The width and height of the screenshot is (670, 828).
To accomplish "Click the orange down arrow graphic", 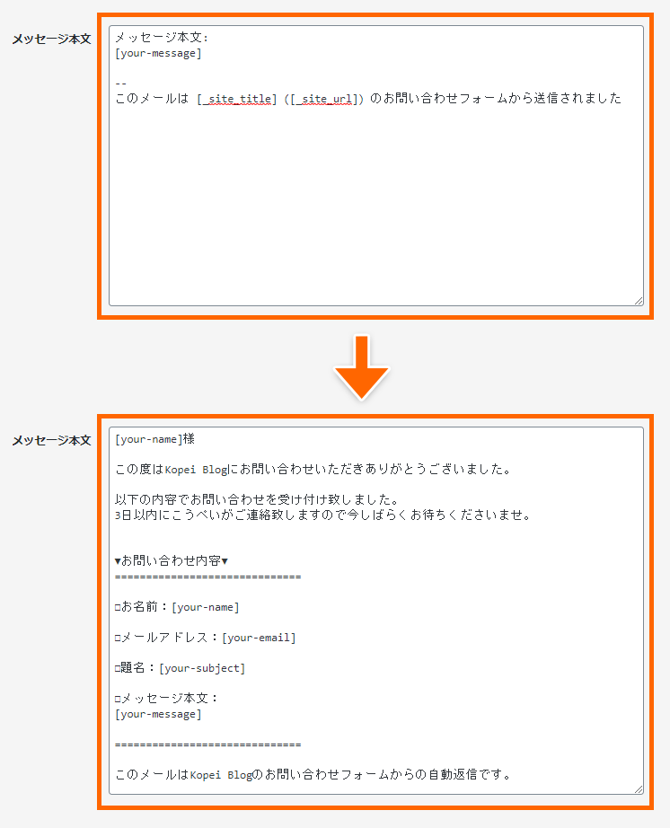I will (x=362, y=367).
